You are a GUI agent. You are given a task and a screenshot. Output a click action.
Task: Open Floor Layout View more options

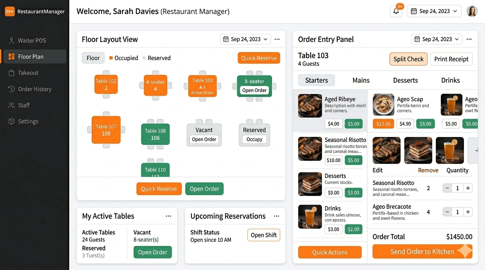click(x=277, y=39)
